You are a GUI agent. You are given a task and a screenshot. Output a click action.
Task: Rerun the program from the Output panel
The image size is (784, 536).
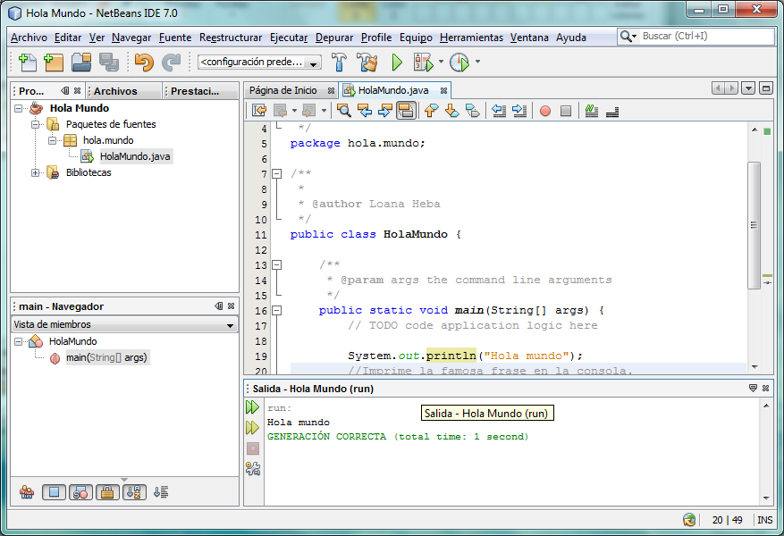pos(253,406)
